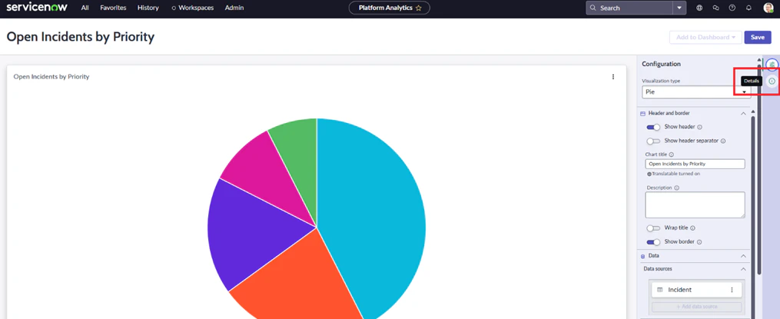Open the chat sidebar icon in header
This screenshot has height=319, width=780.
[x=715, y=8]
